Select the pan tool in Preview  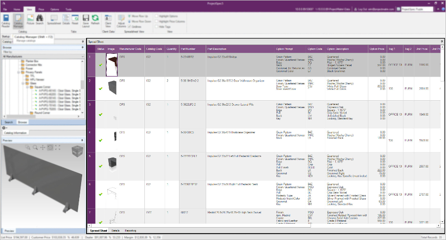(43, 148)
